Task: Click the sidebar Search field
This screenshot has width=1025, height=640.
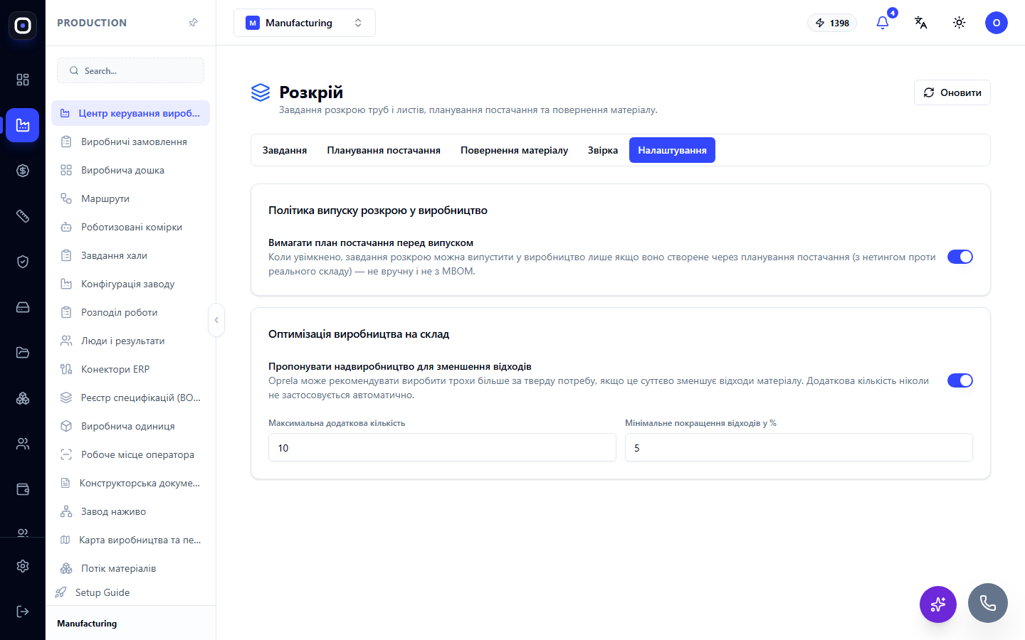Action: point(130,70)
